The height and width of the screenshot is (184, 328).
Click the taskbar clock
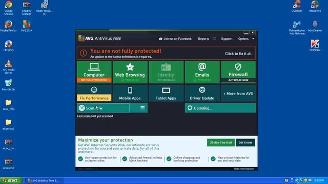319,180
